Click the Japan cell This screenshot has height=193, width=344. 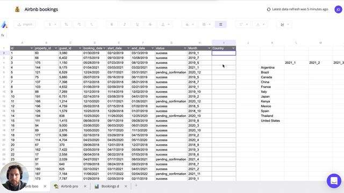coord(272,96)
